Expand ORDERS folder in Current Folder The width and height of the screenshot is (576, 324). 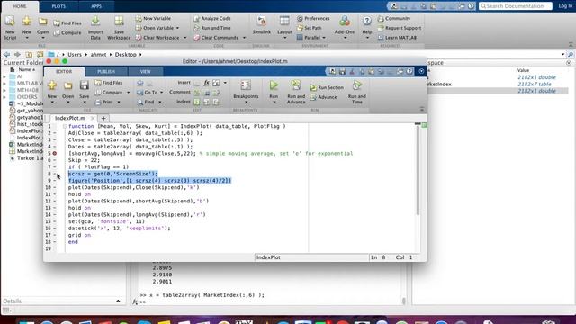(x=4, y=97)
